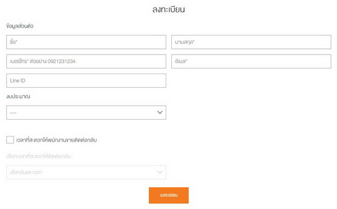Click the label text เวลาที่สะดวกให้พนักงานขายติดต่อกลับ

[x=57, y=140]
